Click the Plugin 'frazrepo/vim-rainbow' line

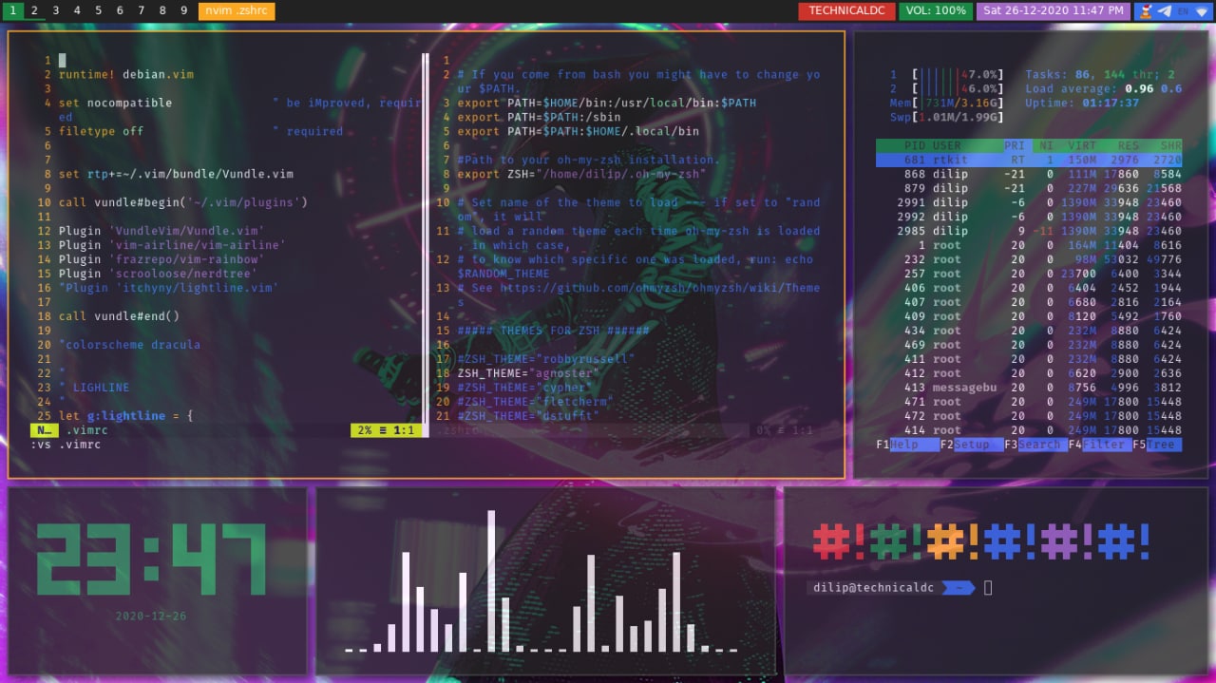coord(161,259)
